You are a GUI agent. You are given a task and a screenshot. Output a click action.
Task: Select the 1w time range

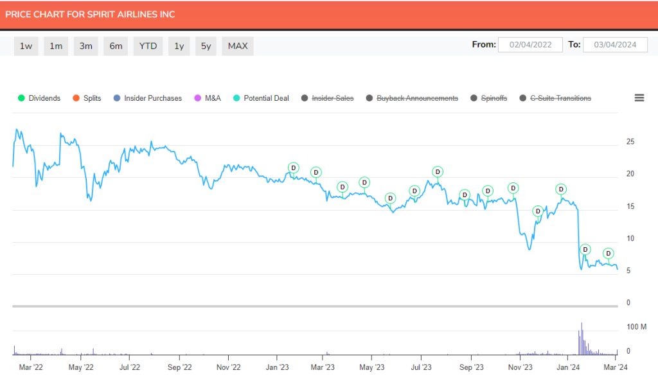26,46
